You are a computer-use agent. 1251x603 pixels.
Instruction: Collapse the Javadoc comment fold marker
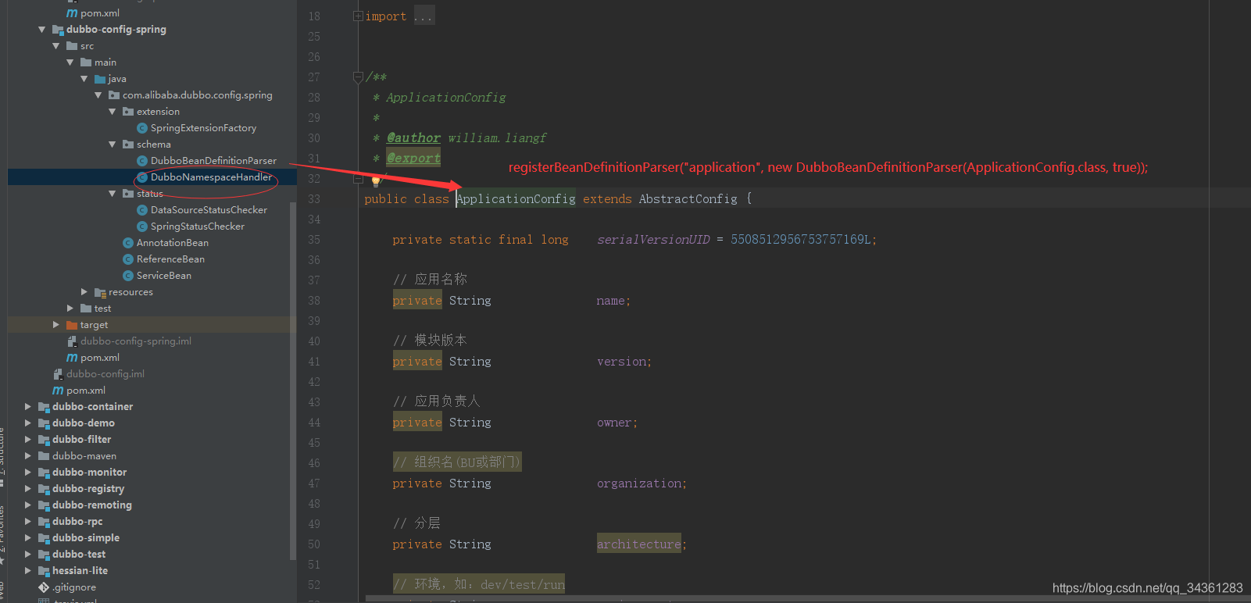[x=358, y=77]
